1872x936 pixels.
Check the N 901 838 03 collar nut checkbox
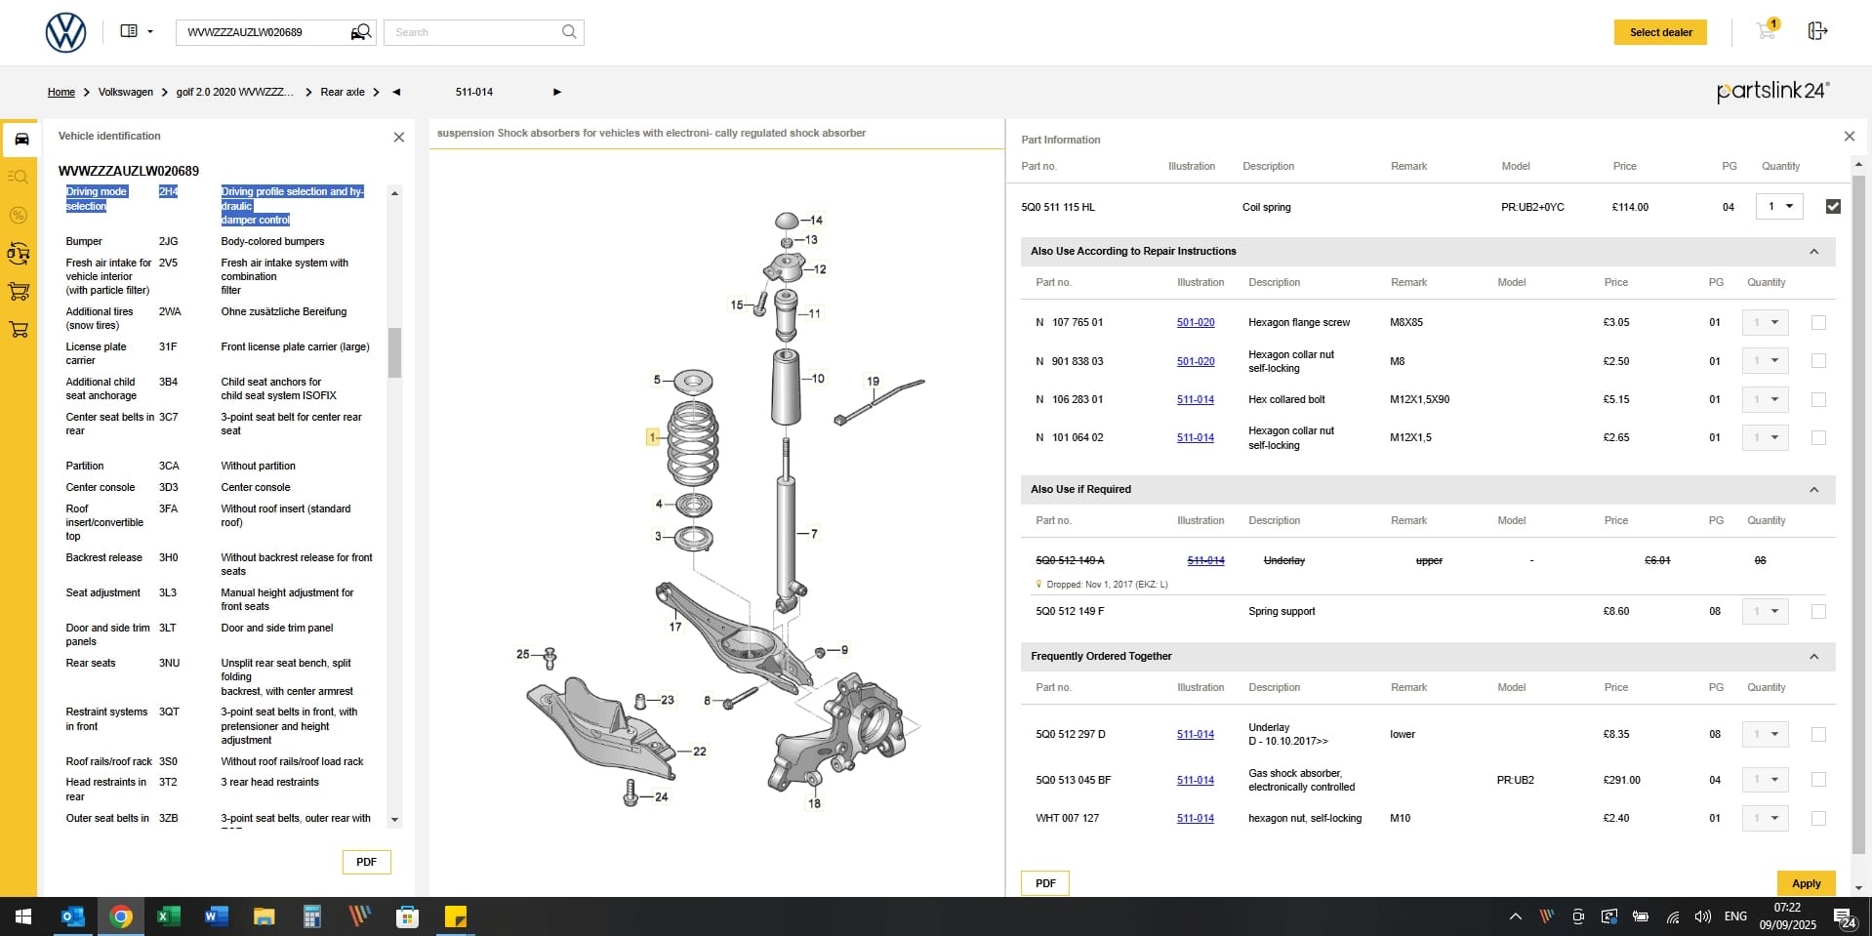click(x=1818, y=361)
